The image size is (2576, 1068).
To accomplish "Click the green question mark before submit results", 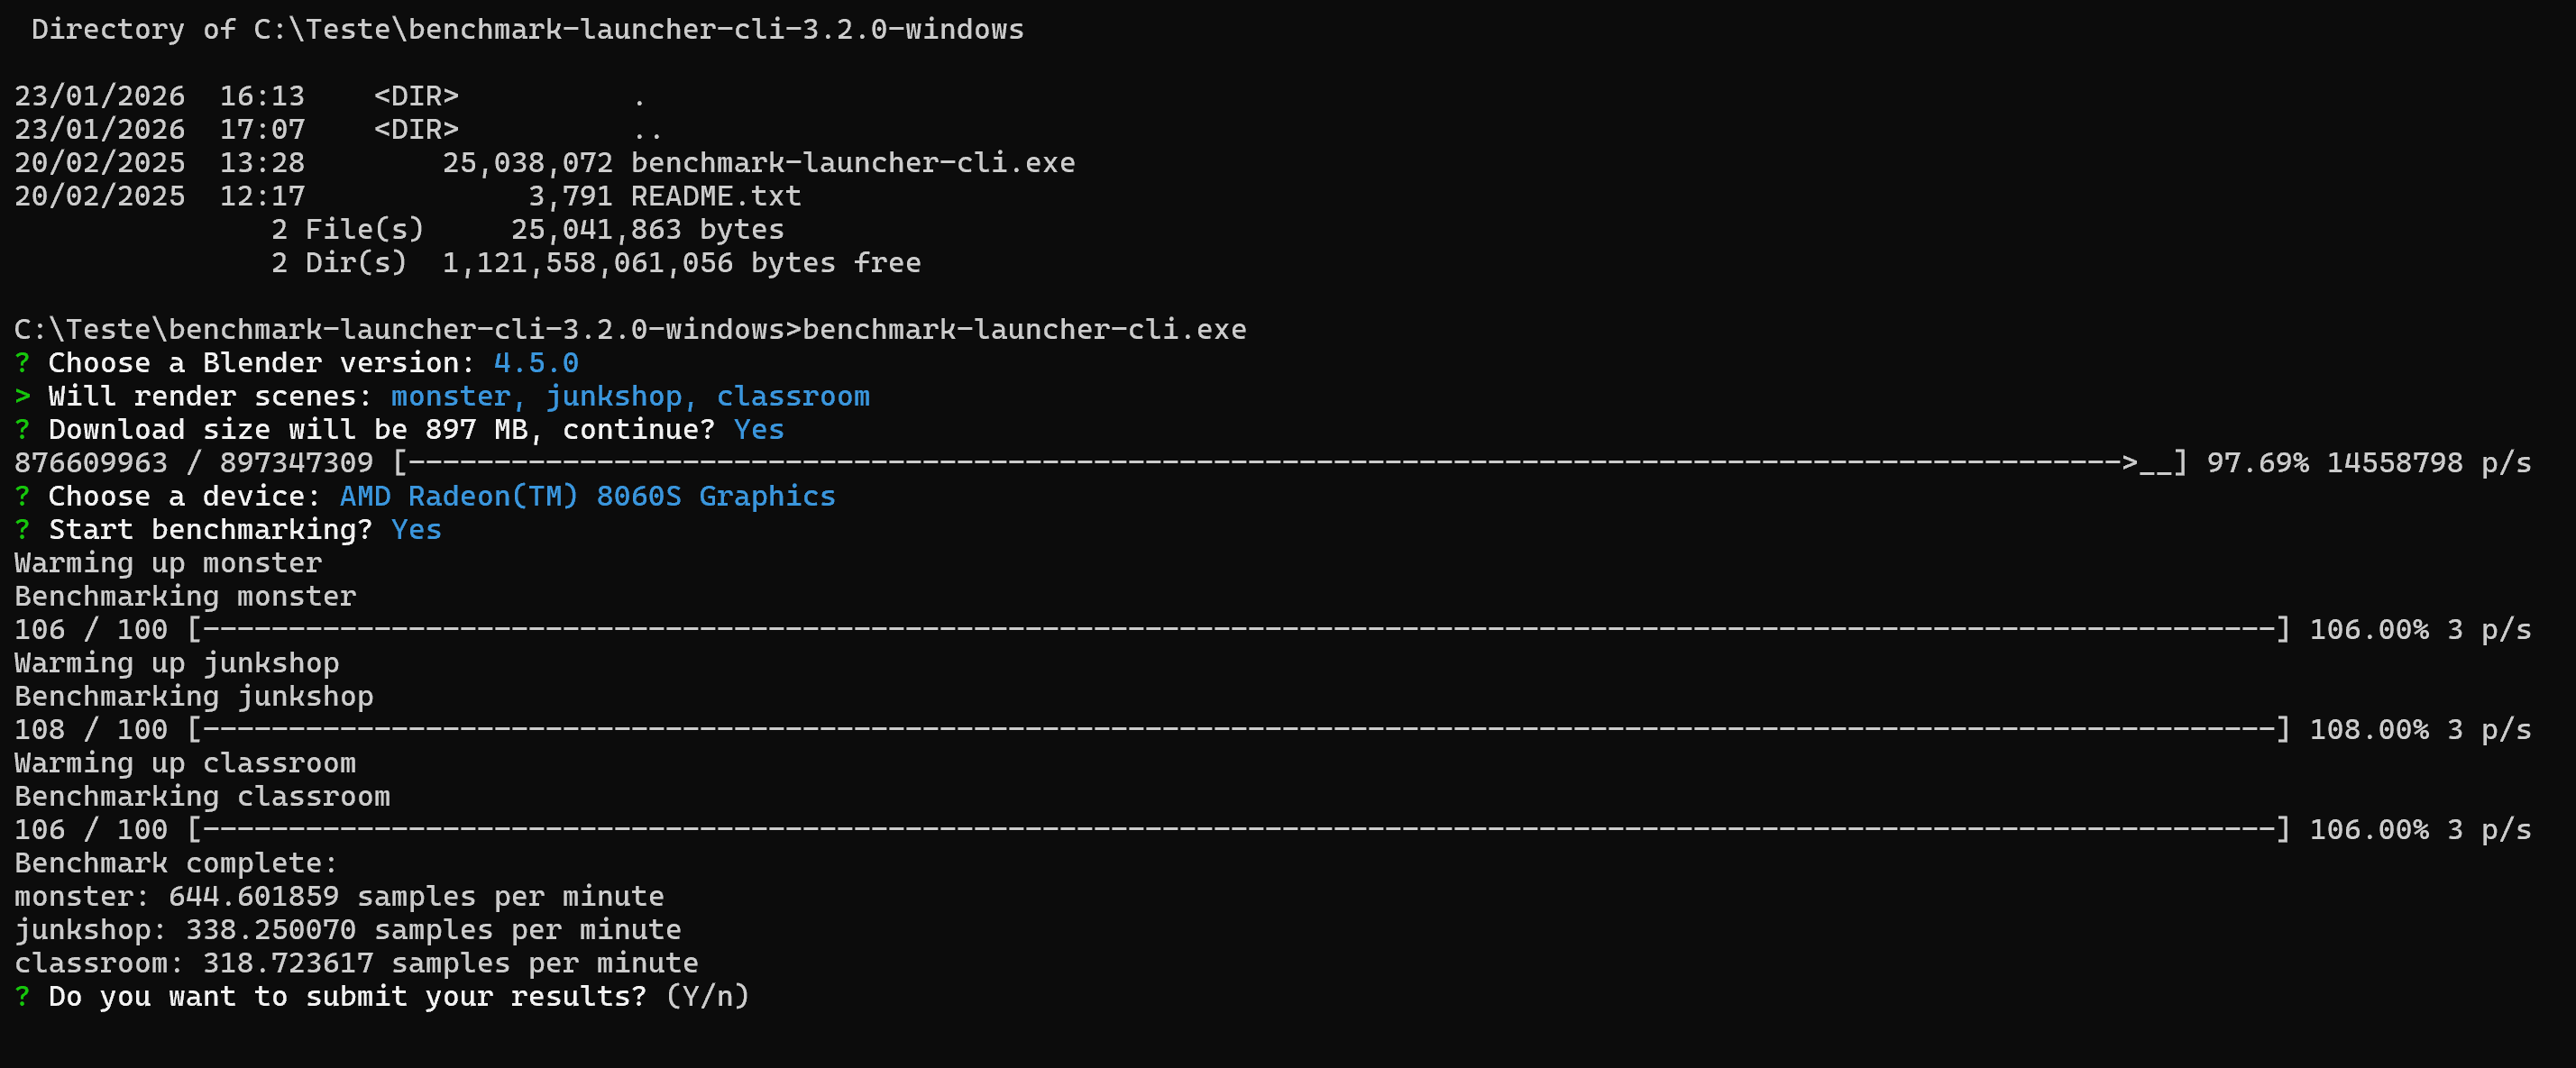I will tap(22, 997).
